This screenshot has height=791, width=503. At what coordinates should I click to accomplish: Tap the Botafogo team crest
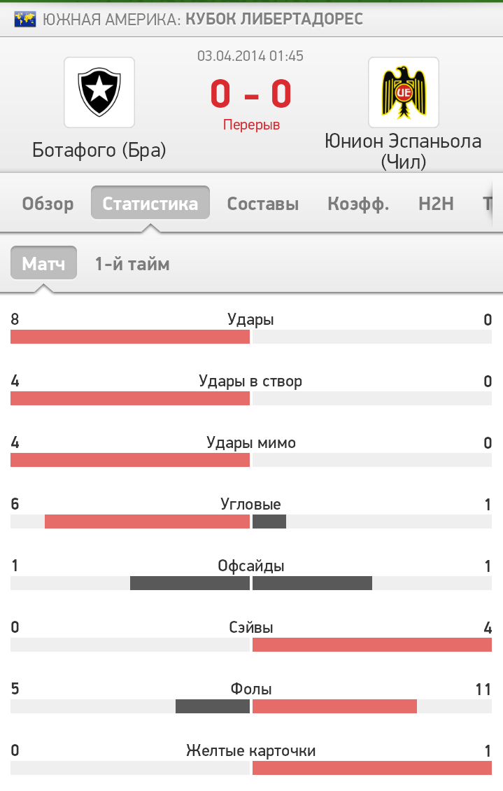point(99,92)
